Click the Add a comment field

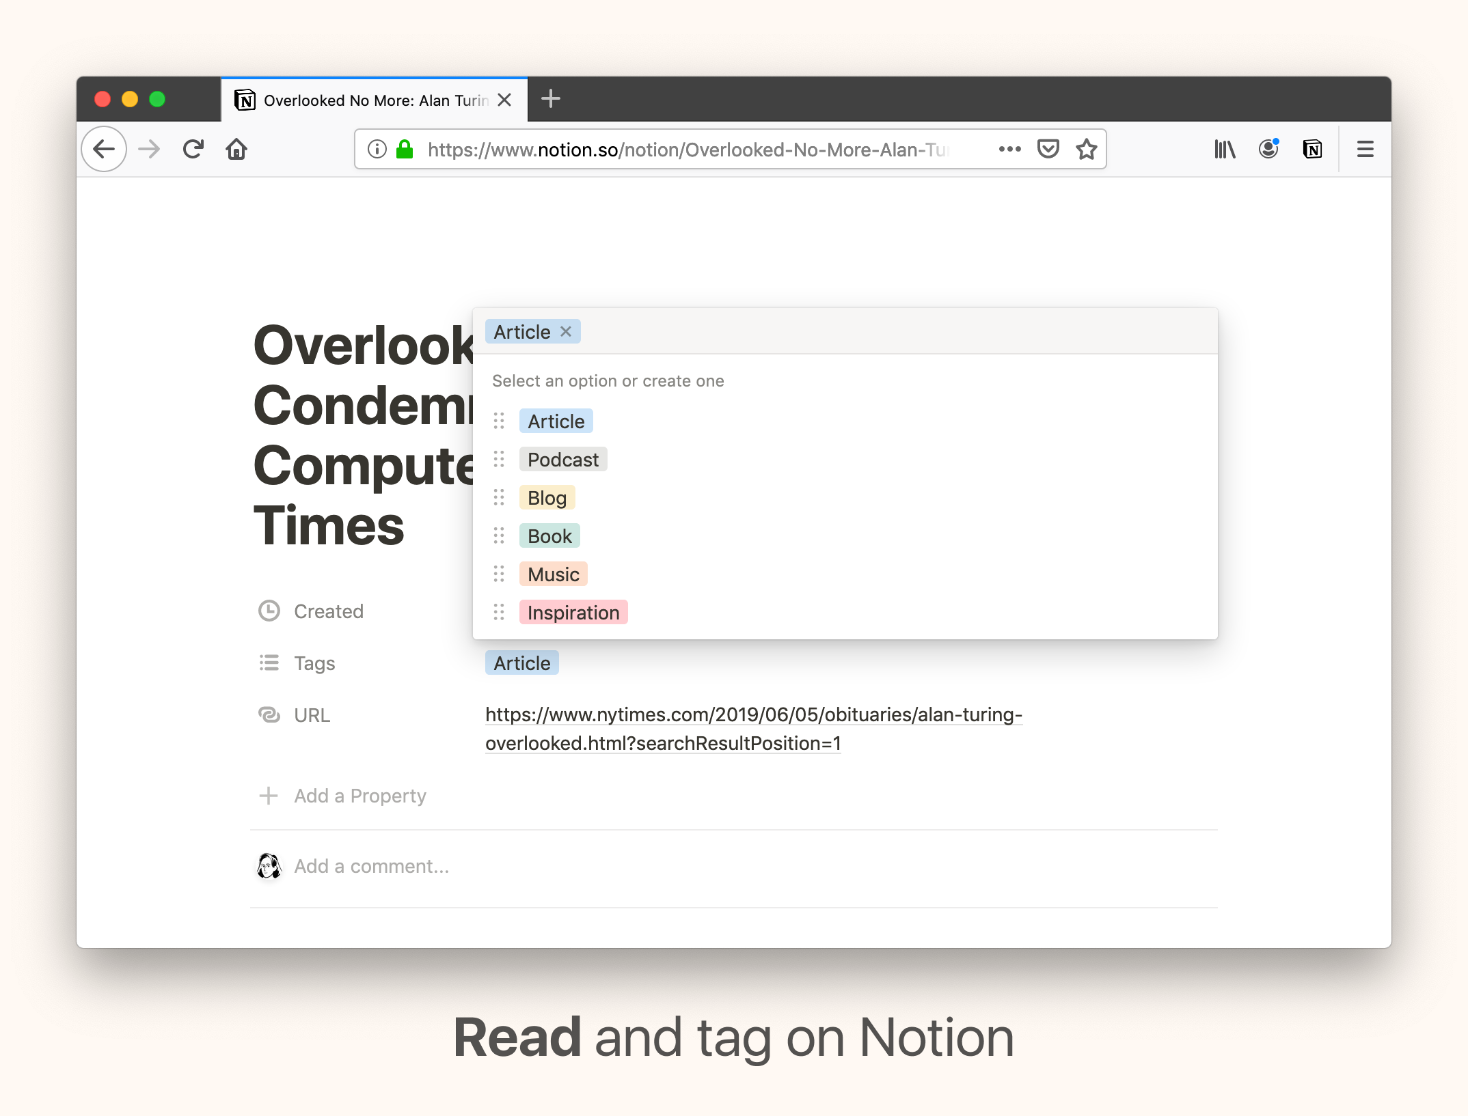pos(372,866)
